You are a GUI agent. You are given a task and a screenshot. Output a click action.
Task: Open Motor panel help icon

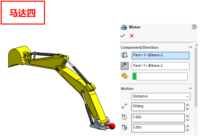(194, 27)
